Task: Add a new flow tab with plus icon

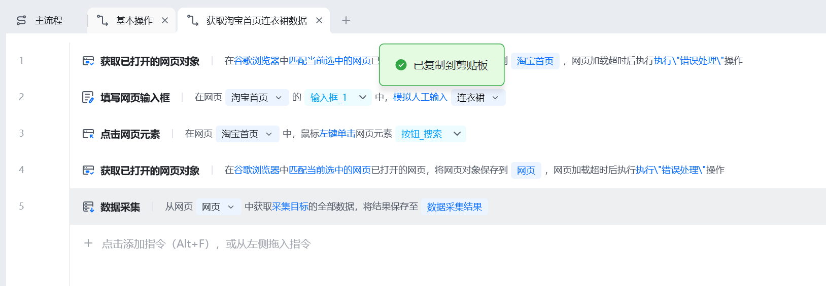Action: 346,20
